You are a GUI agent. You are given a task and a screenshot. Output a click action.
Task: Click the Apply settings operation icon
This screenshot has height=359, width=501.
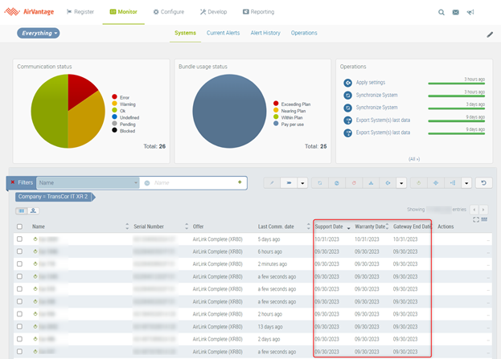tap(347, 83)
